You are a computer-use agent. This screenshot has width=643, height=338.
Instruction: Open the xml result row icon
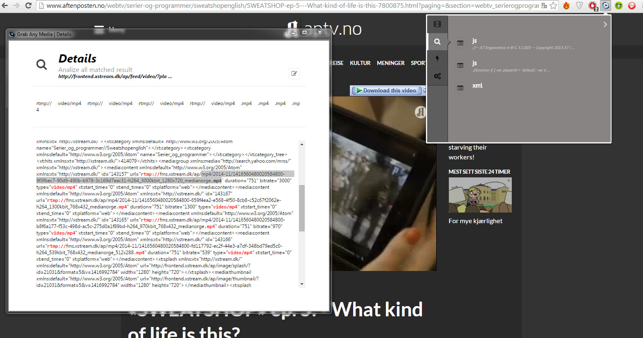click(460, 88)
